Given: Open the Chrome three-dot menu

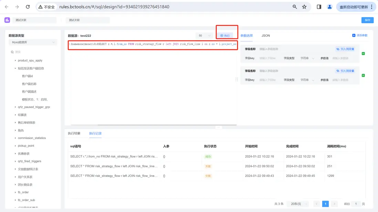Looking at the screenshot, I should [372, 7].
